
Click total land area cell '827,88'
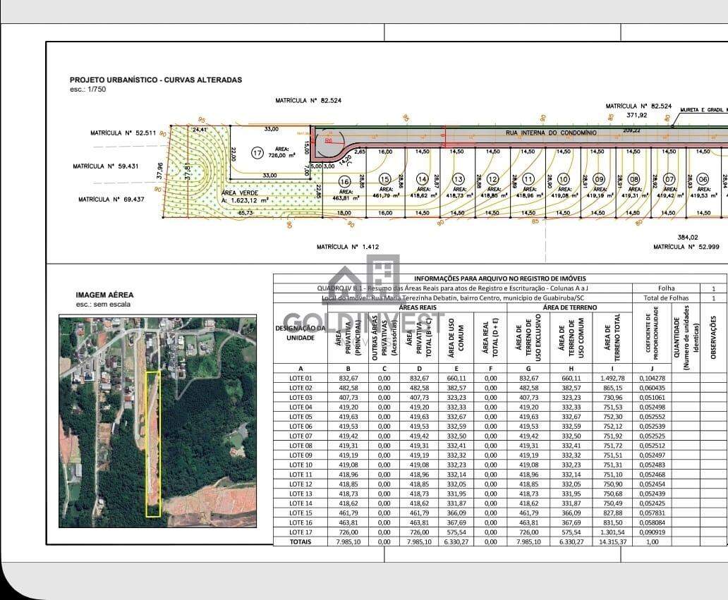pos(612,513)
